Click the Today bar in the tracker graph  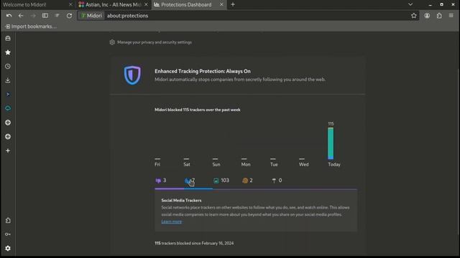(331, 143)
